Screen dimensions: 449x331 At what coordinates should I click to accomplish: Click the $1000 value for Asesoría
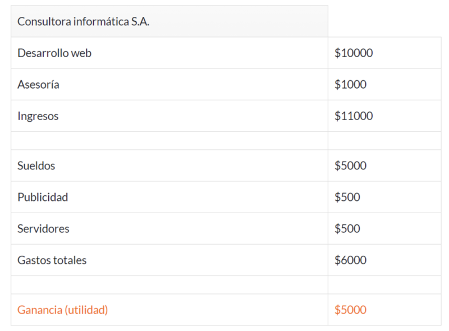(x=350, y=85)
